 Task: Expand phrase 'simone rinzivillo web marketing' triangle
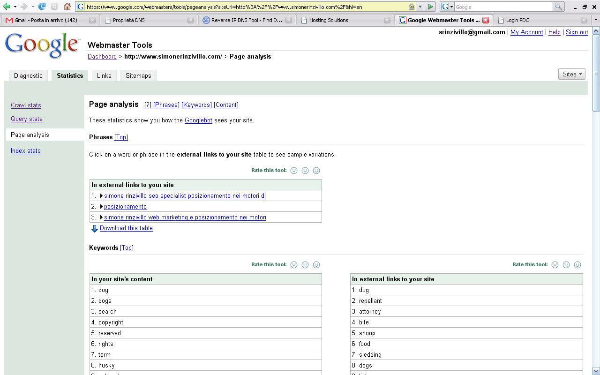(101, 217)
